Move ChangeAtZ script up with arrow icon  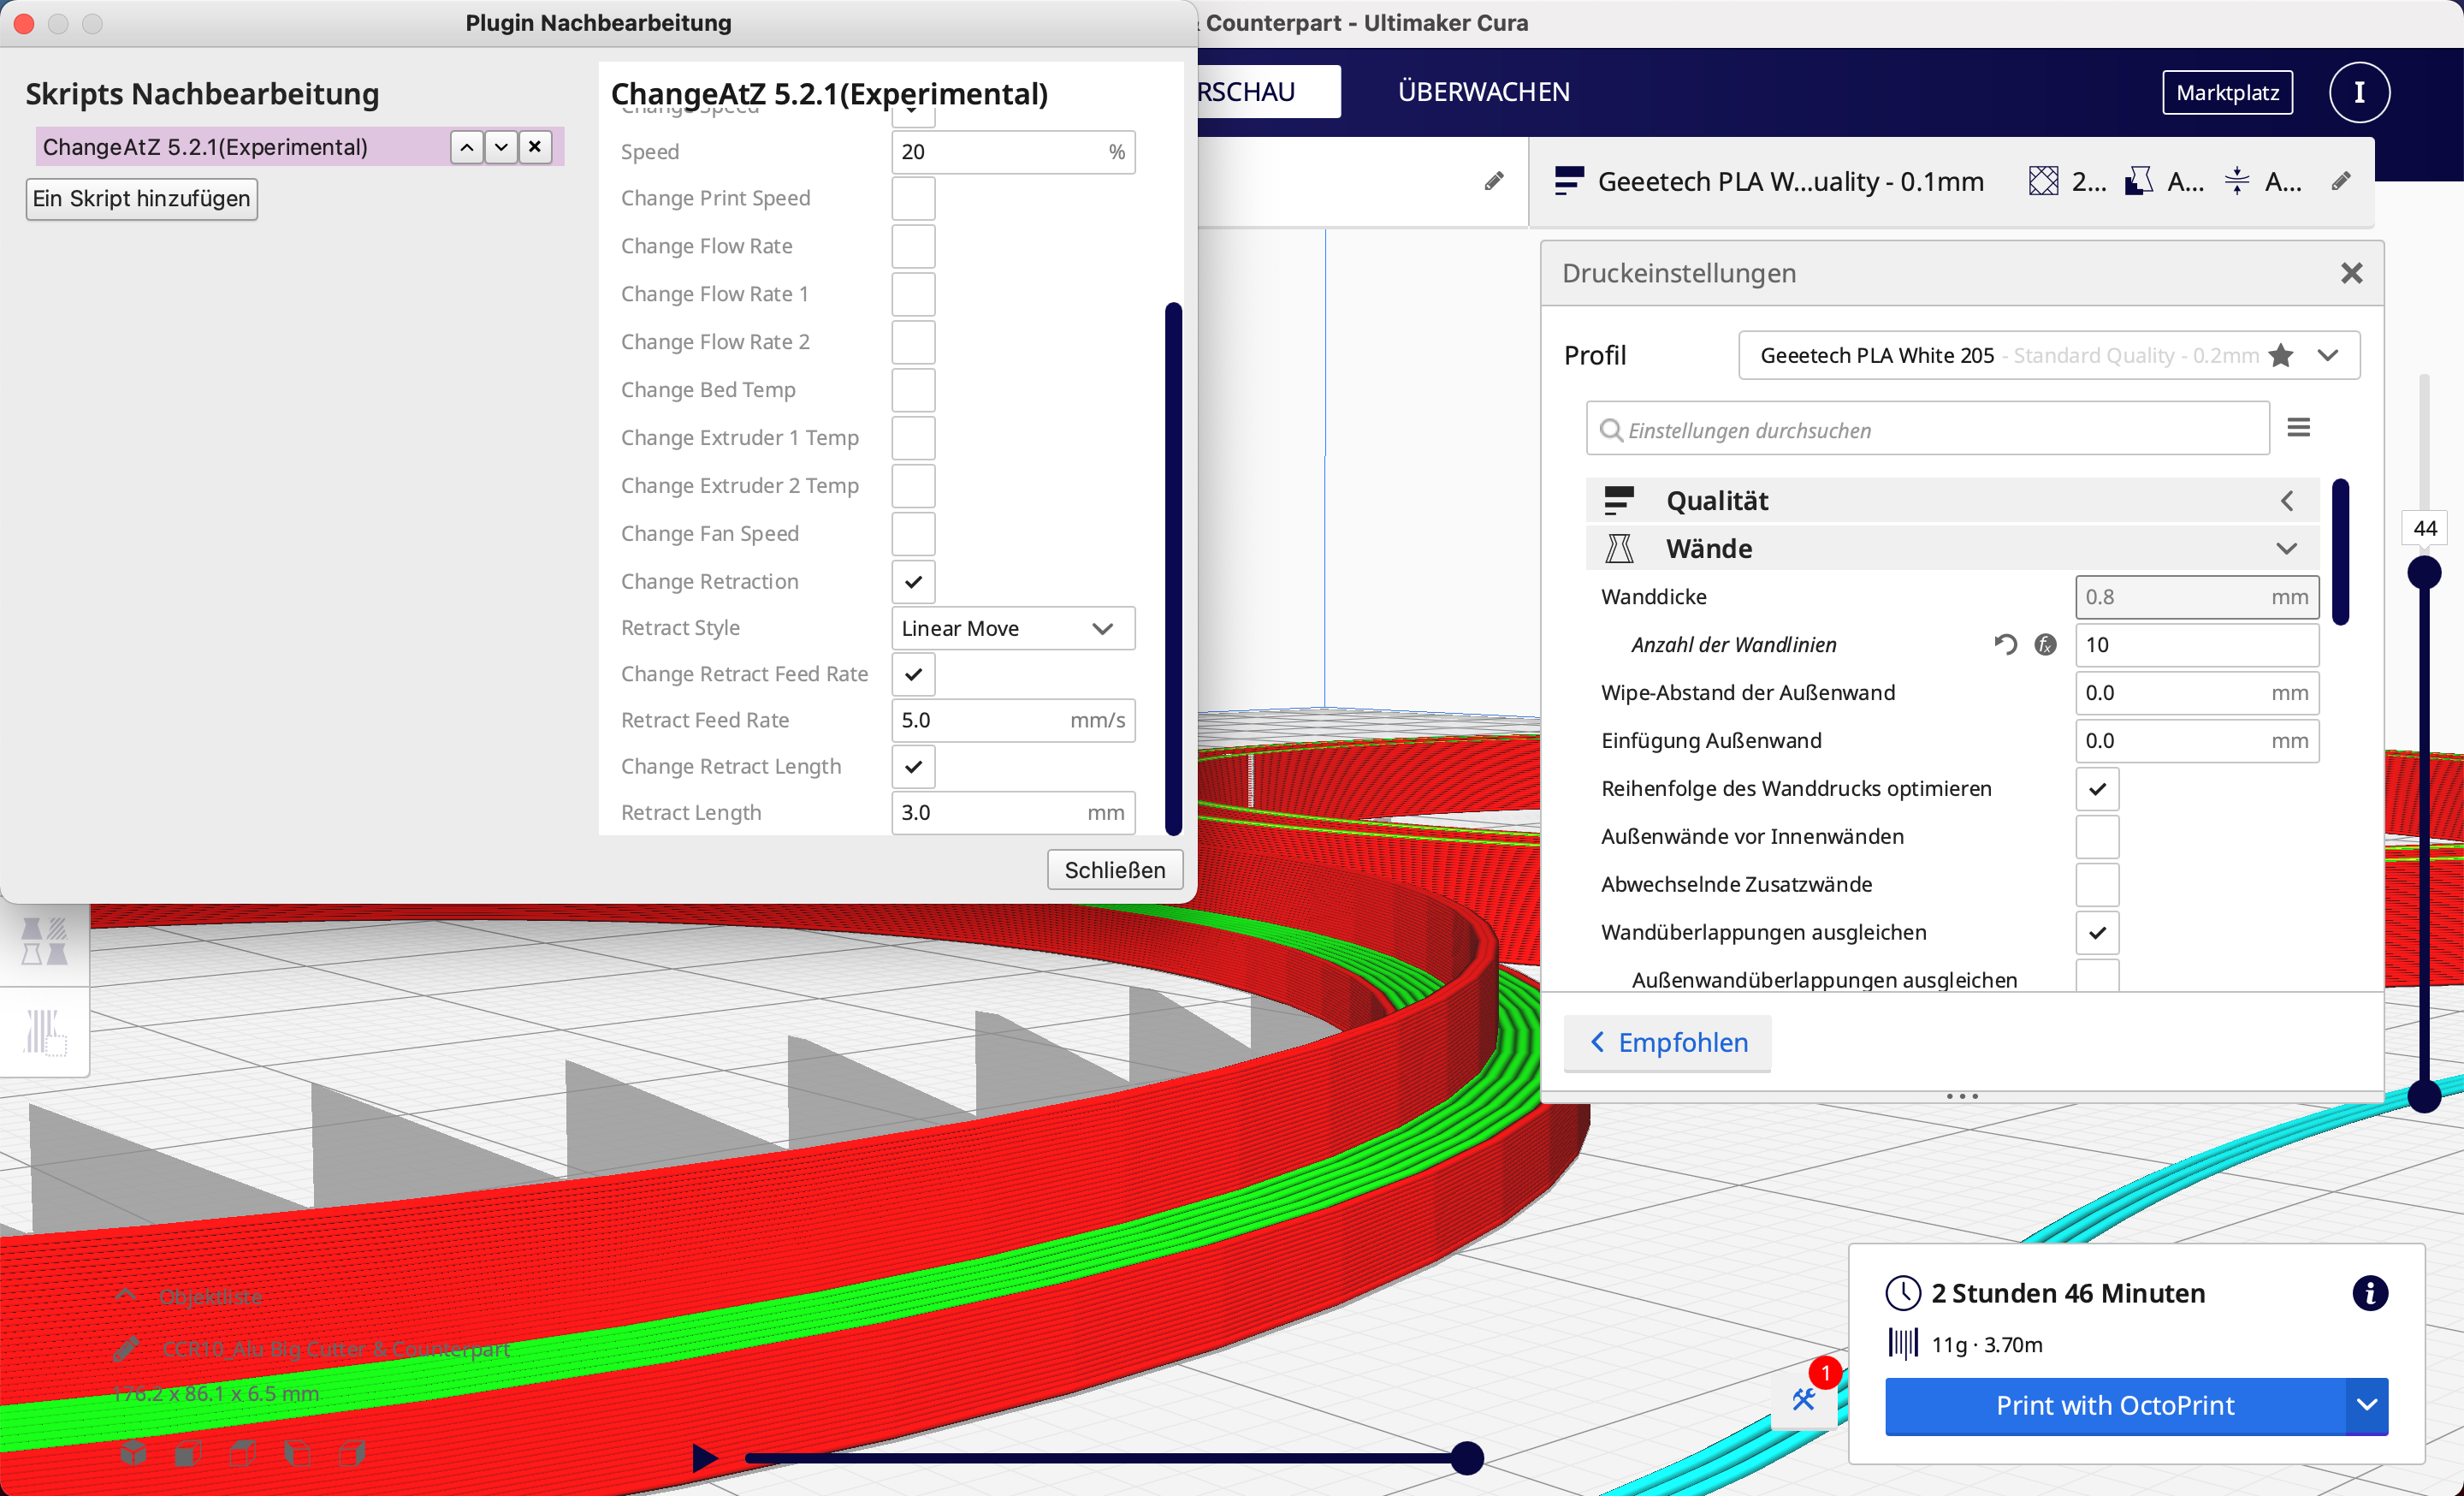pyautogui.click(x=466, y=147)
